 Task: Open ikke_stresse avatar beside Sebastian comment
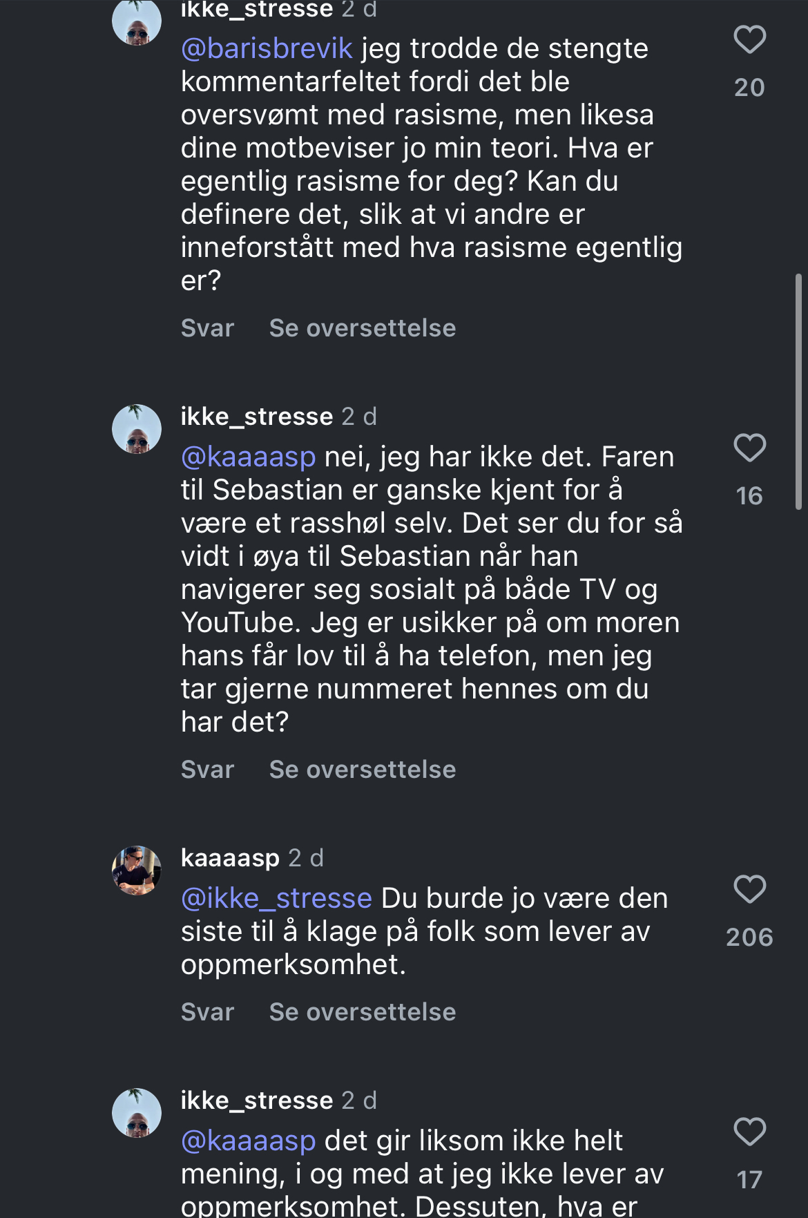(x=137, y=429)
